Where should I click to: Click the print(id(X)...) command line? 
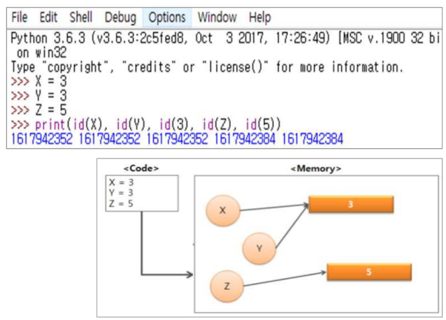[x=146, y=124]
